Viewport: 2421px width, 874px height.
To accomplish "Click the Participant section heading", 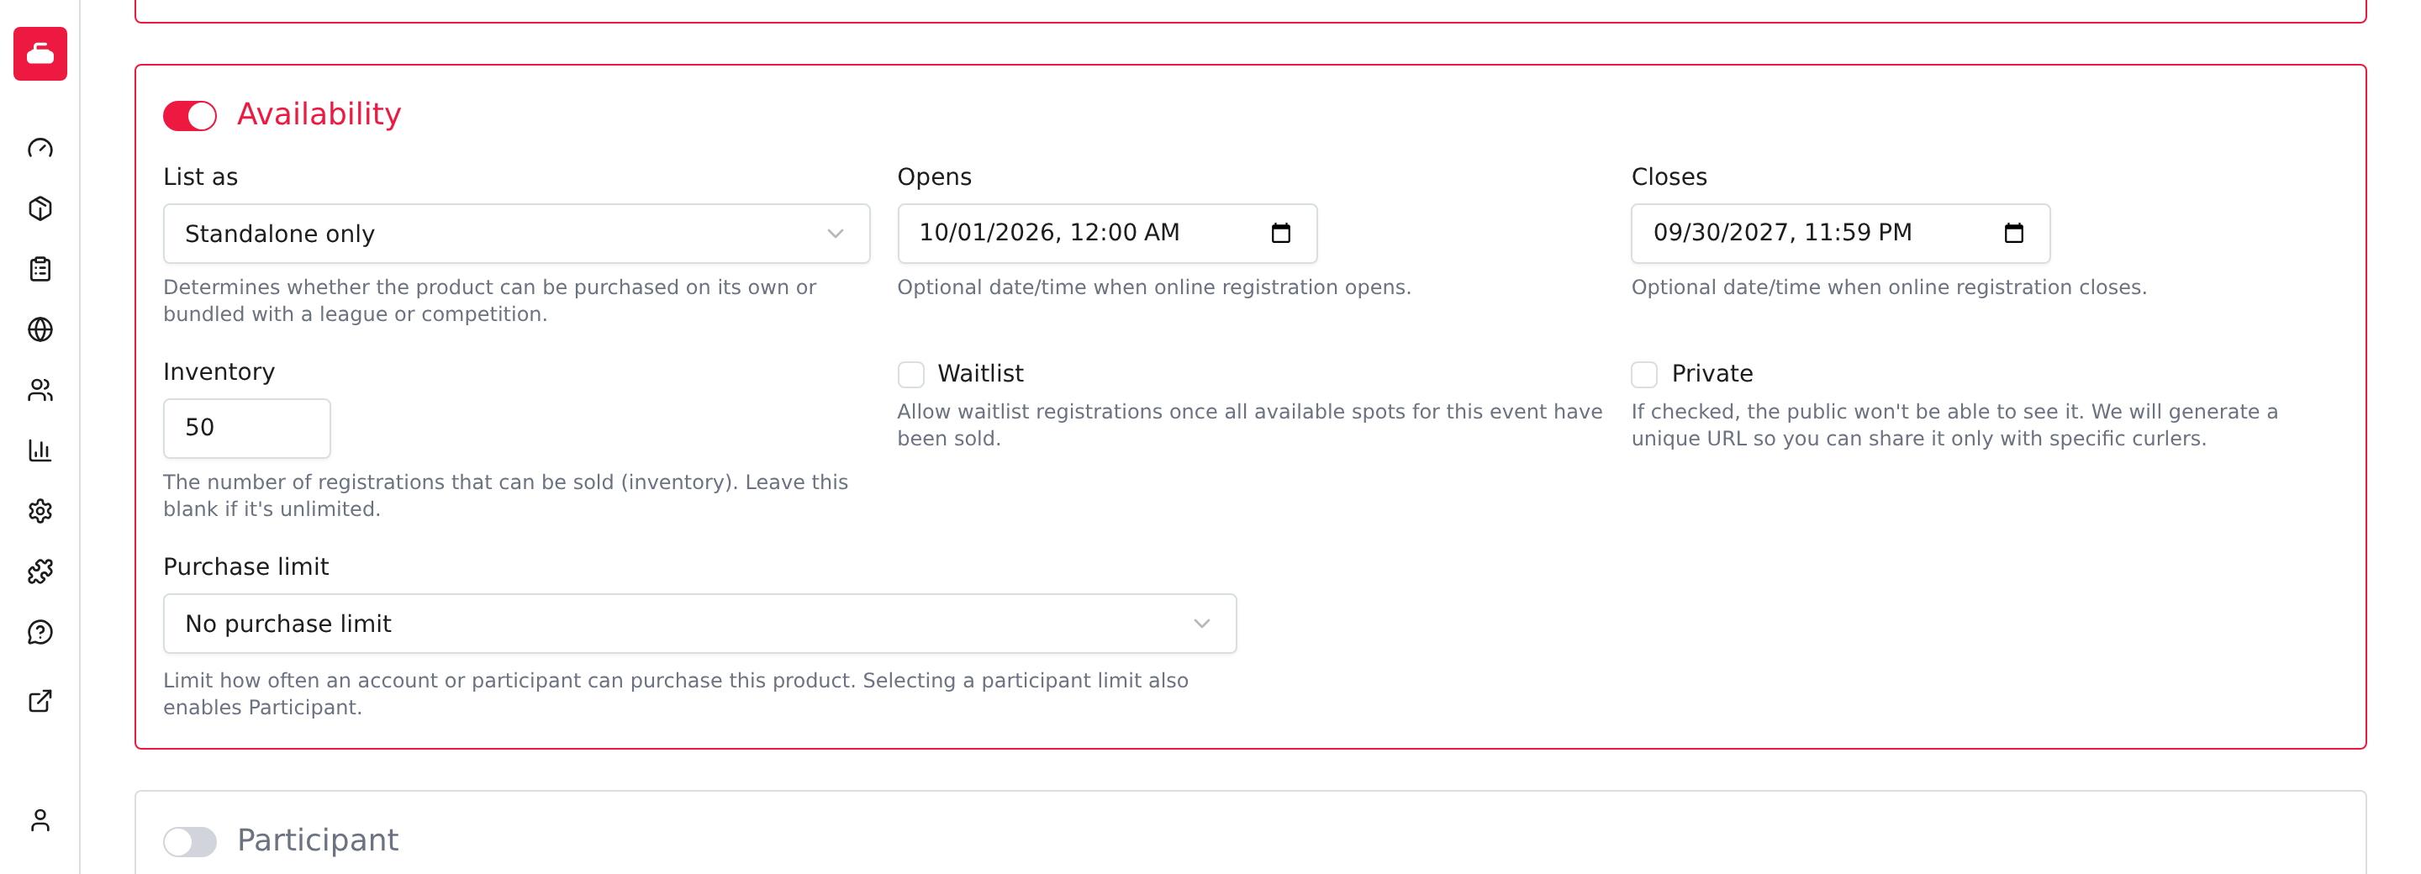I will click(x=318, y=840).
